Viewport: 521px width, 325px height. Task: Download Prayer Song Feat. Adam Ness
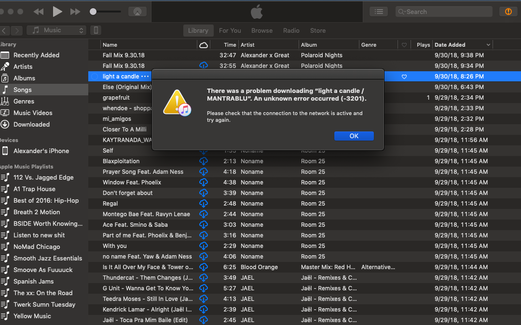[204, 172]
